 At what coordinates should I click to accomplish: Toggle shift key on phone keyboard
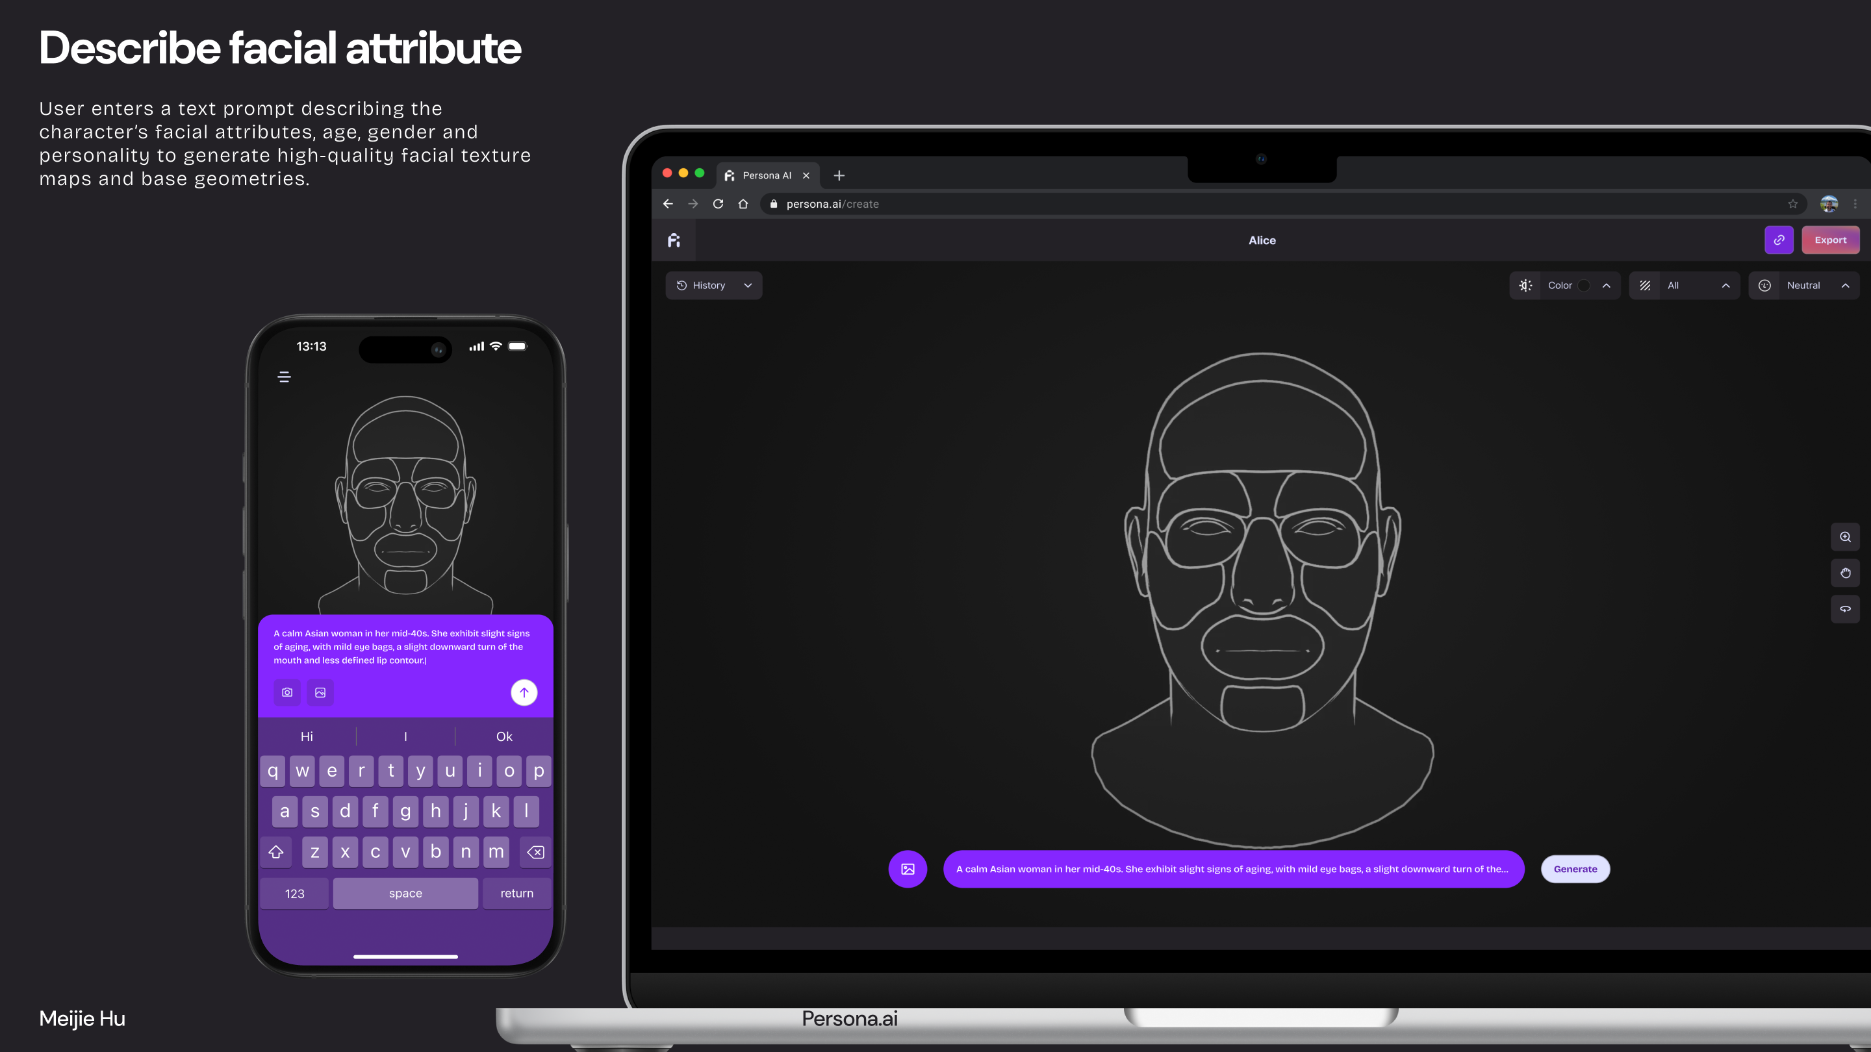point(276,851)
